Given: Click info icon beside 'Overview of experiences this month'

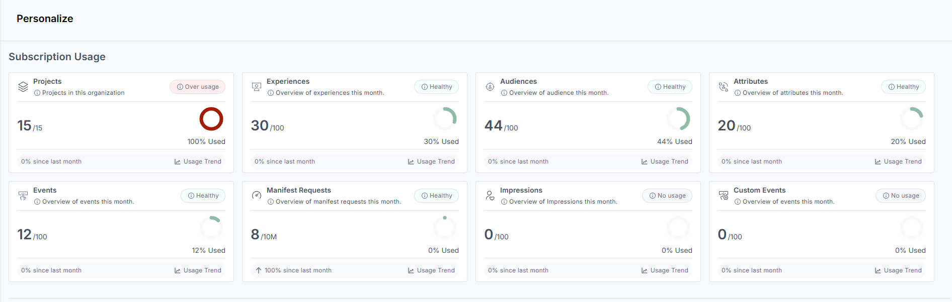Looking at the screenshot, I should click(x=271, y=93).
